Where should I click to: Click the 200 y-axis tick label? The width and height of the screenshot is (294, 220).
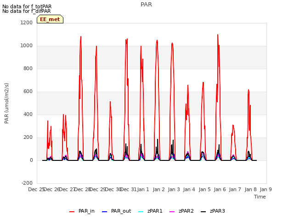(28, 137)
